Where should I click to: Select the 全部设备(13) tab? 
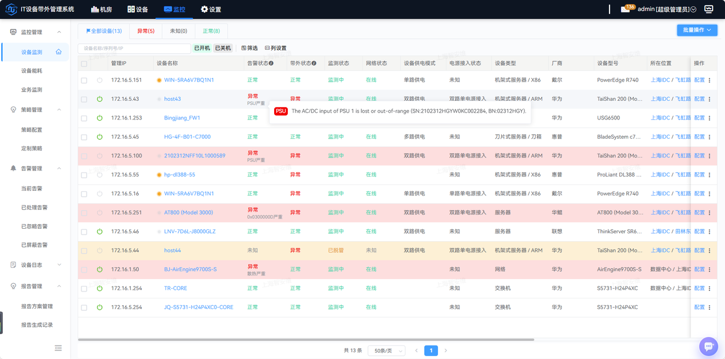click(x=104, y=31)
